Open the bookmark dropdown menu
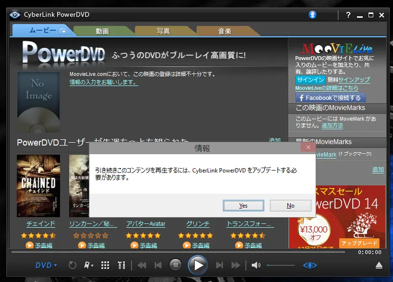The image size is (393, 282). 89,265
